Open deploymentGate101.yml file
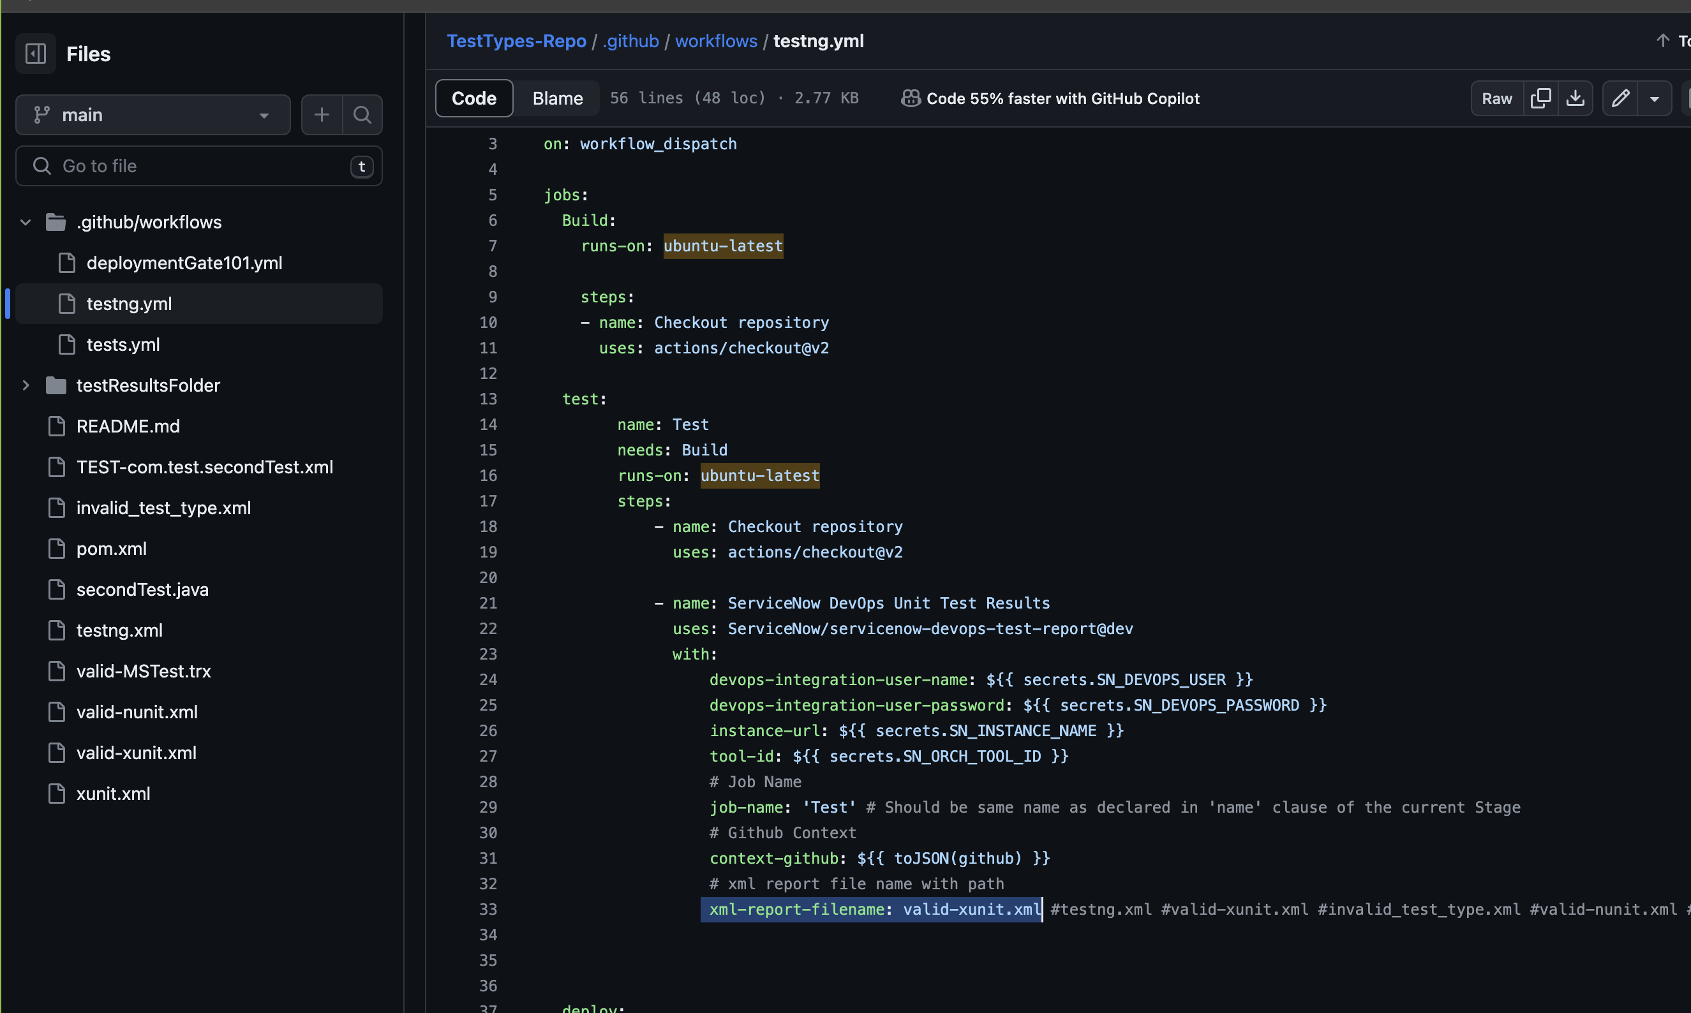The width and height of the screenshot is (1691, 1013). pos(184,263)
